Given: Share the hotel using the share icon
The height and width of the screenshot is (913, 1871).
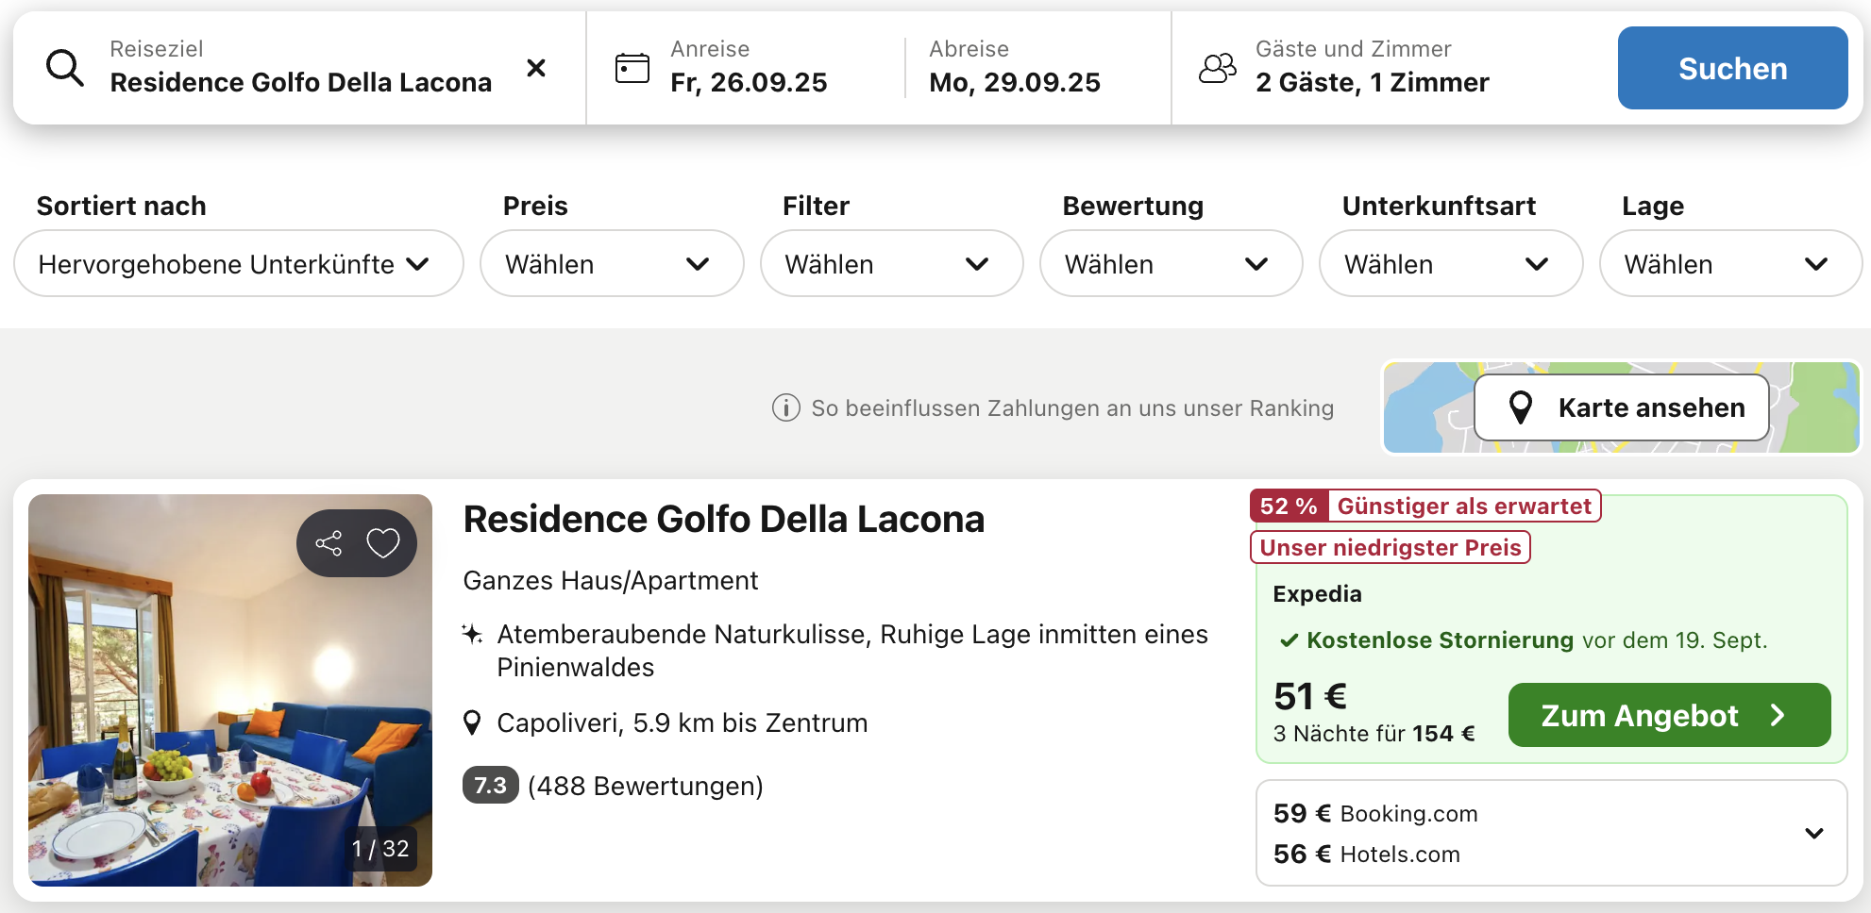Looking at the screenshot, I should [x=329, y=543].
